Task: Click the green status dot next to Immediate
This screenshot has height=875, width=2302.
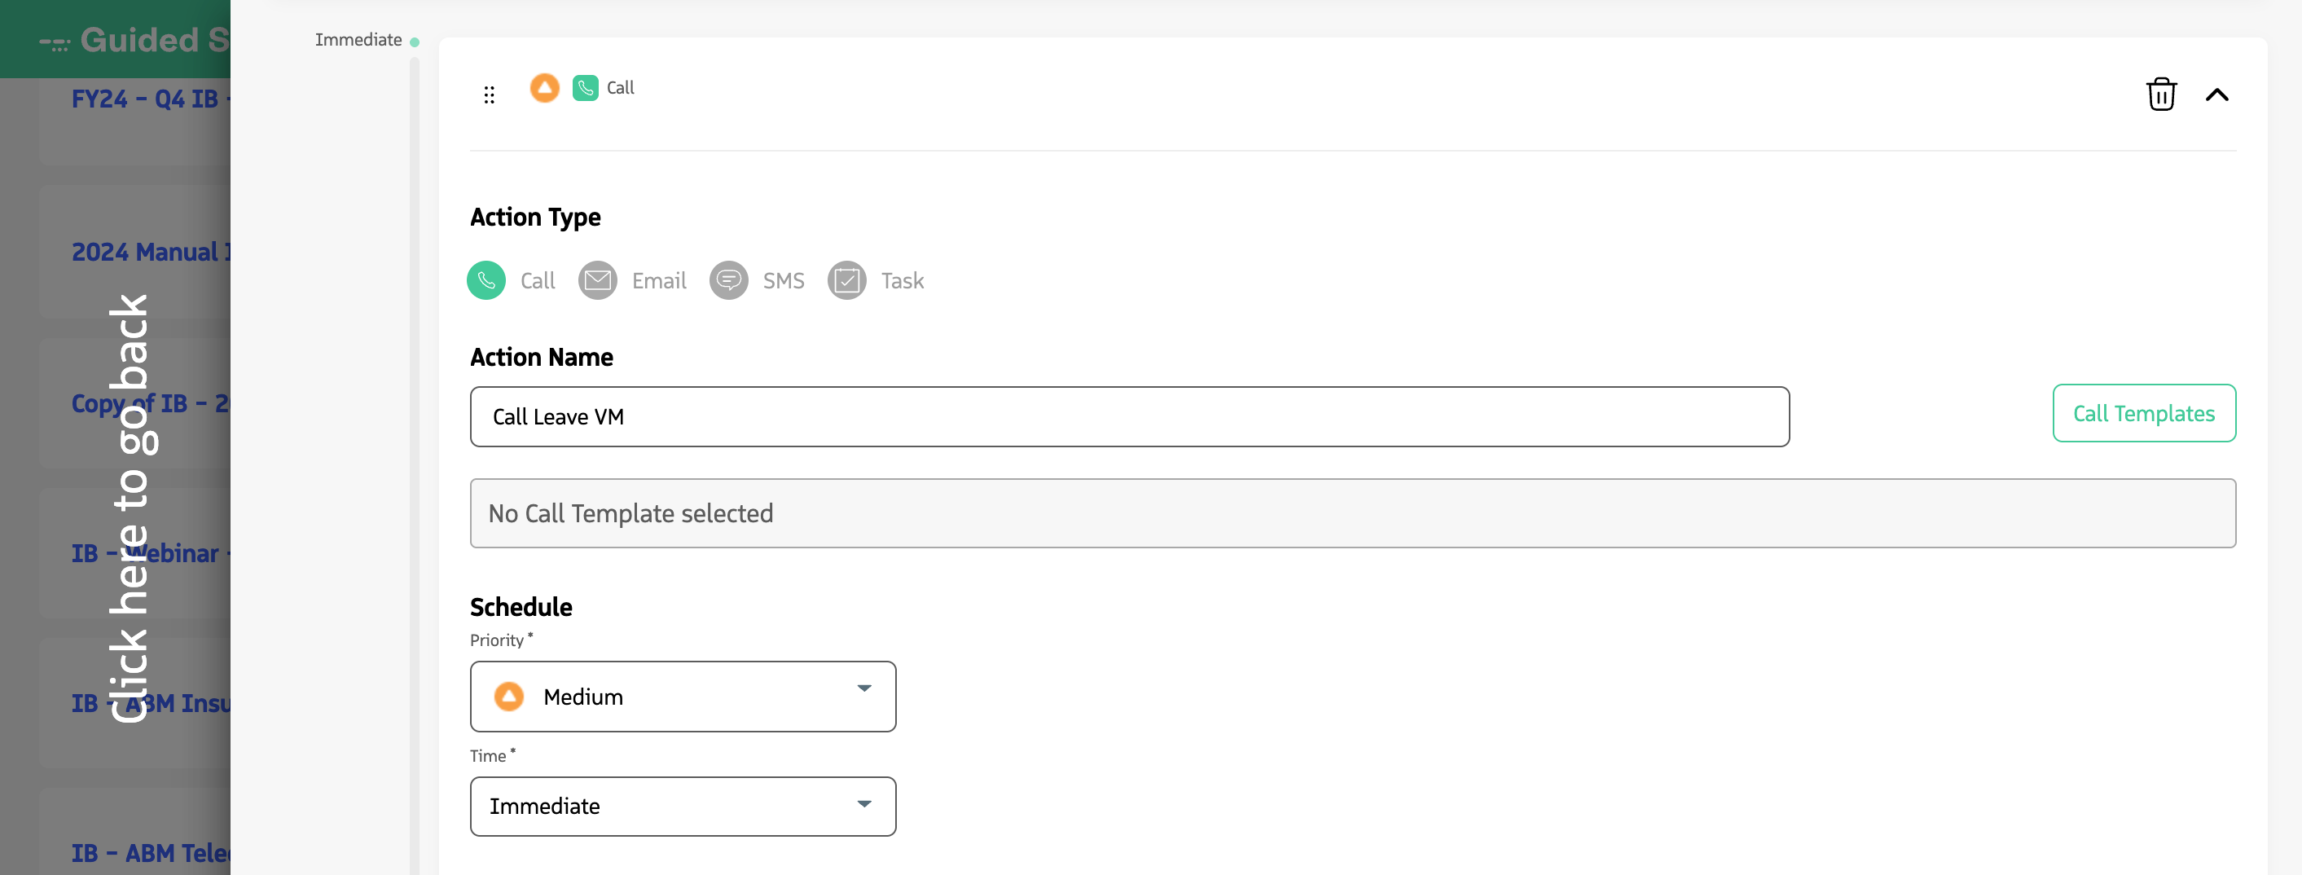Action: [414, 40]
